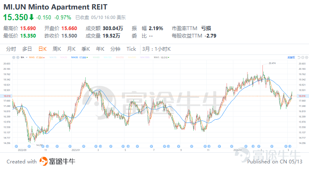Toggle the MA30 moving average line

point(80,57)
